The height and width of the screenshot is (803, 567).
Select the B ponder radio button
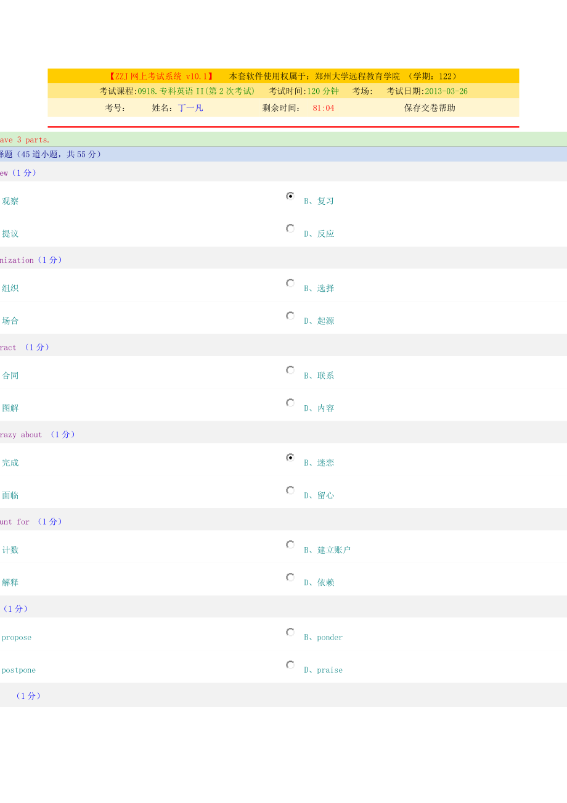click(290, 632)
